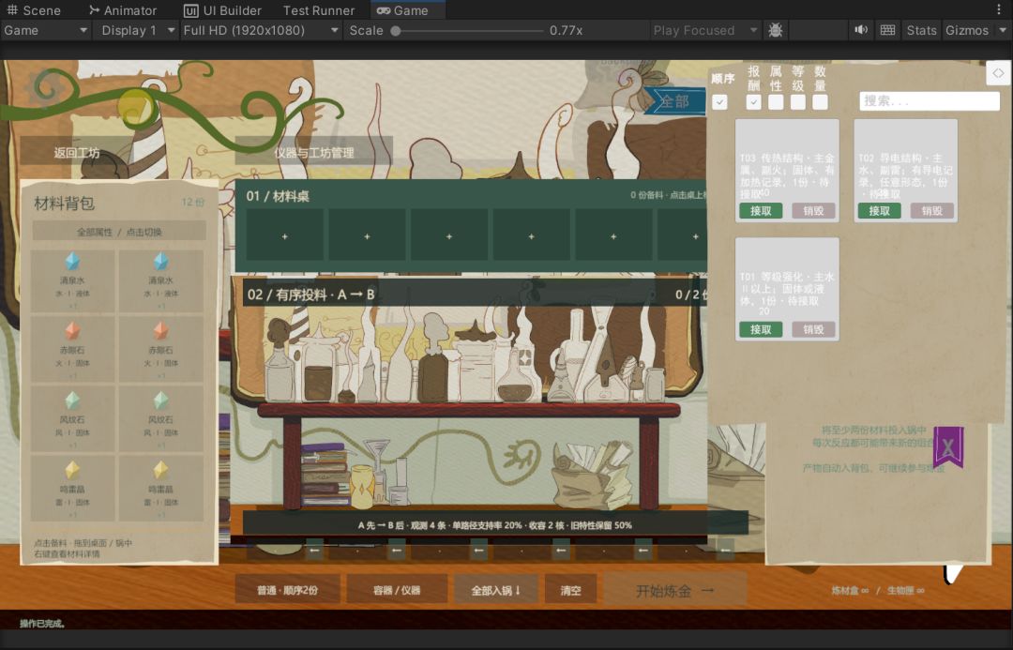The height and width of the screenshot is (650, 1013).
Task: Open the Test Runner tab
Action: [319, 10]
